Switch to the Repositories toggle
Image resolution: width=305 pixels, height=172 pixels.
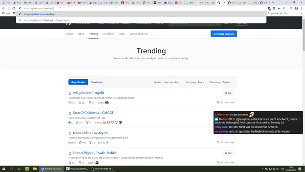pyautogui.click(x=78, y=82)
